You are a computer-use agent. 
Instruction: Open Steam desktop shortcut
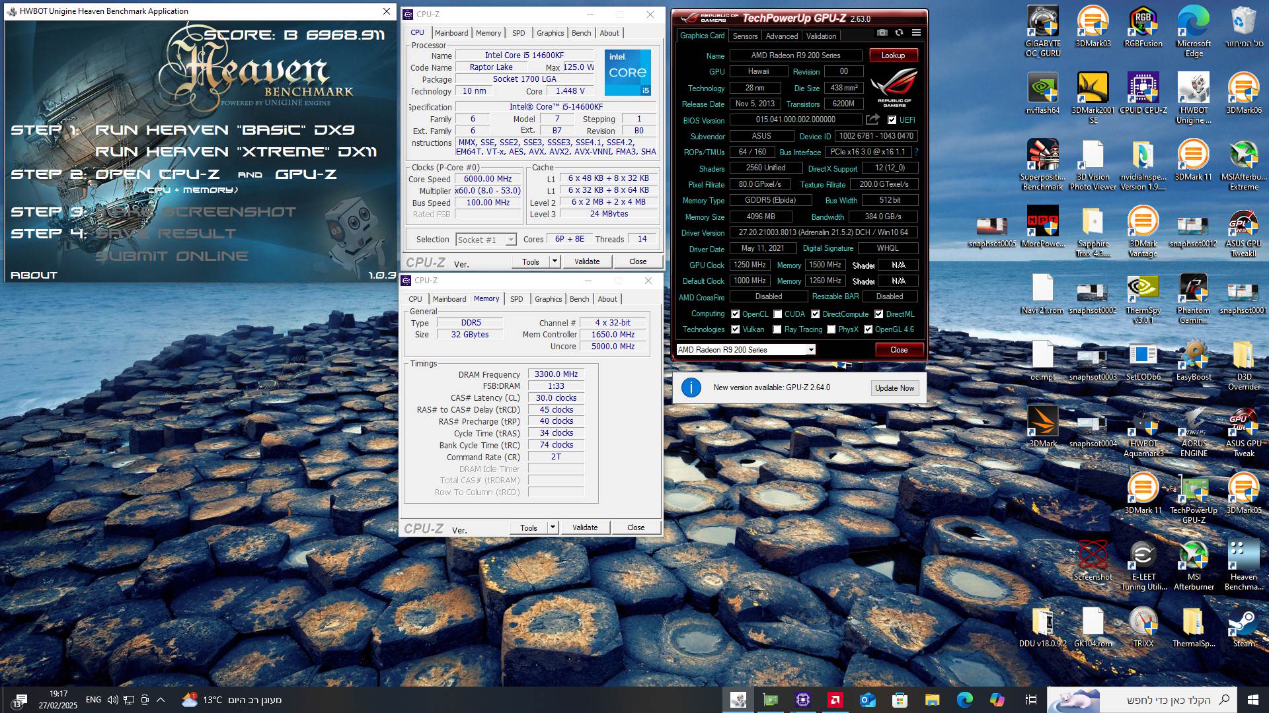tap(1244, 627)
